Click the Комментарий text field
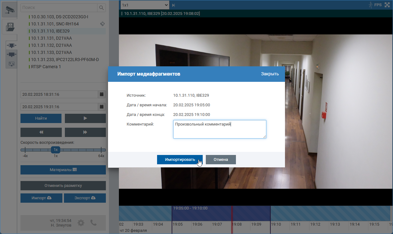The width and height of the screenshot is (393, 234). click(219, 129)
